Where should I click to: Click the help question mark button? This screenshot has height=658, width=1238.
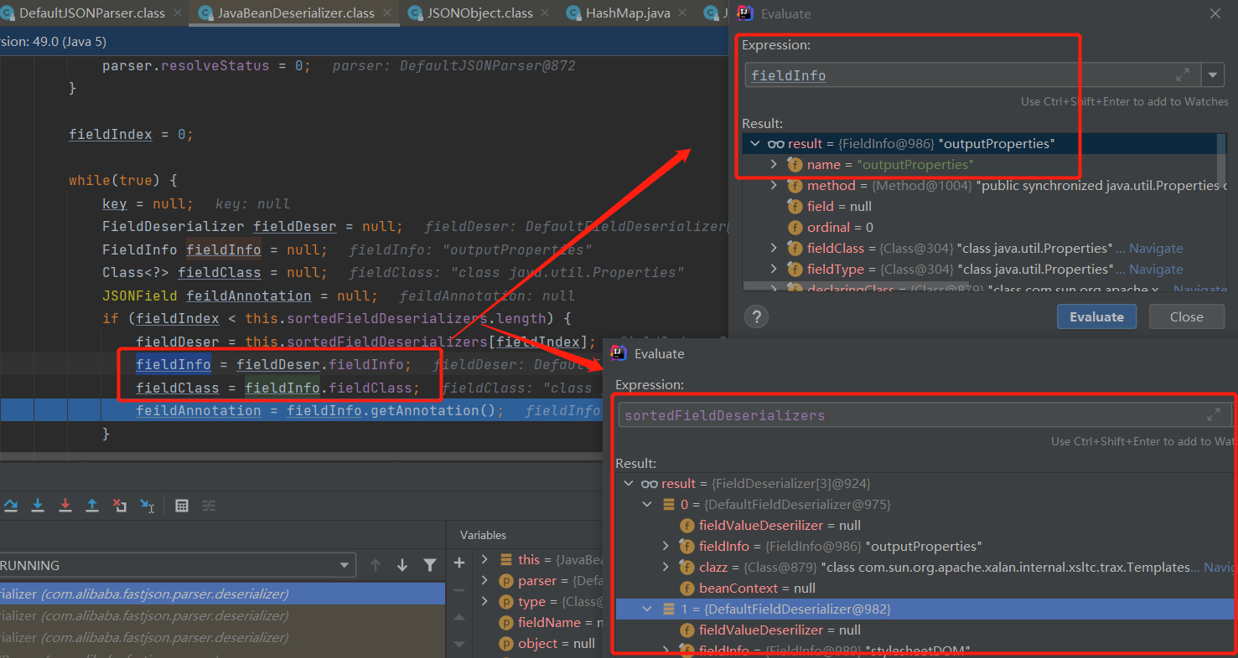(757, 316)
